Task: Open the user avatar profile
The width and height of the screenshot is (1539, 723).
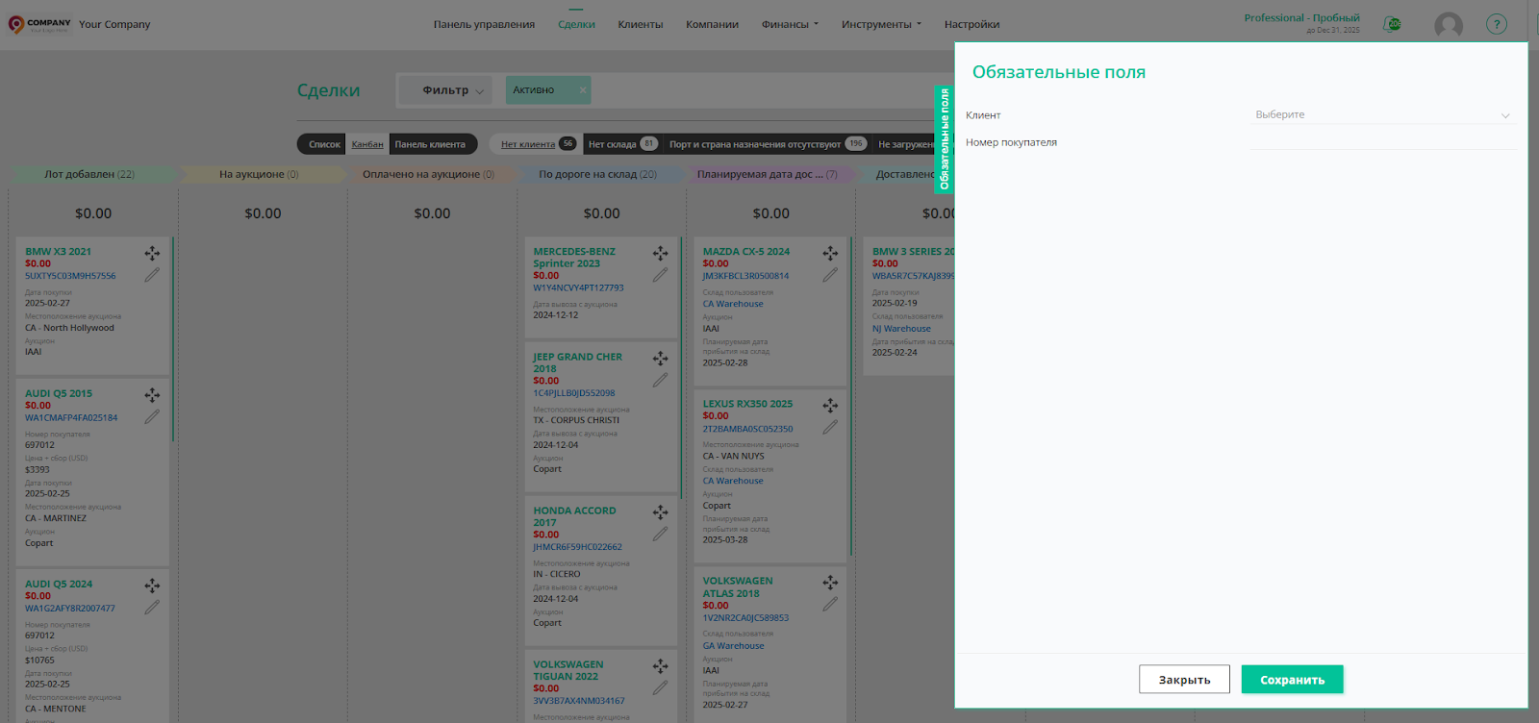Action: coord(1448,25)
